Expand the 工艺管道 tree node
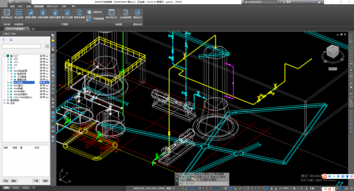Image resolution: width=354 pixels, height=191 pixels. pyautogui.click(x=12, y=77)
